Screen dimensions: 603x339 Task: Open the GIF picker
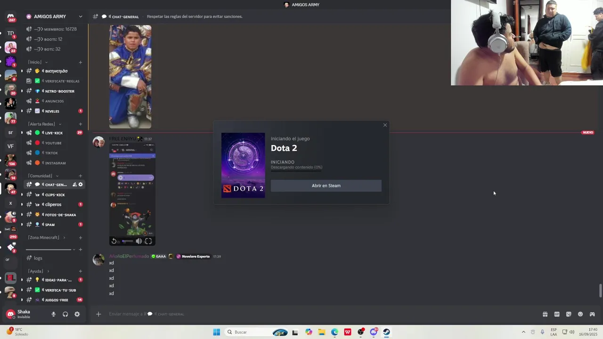557,314
